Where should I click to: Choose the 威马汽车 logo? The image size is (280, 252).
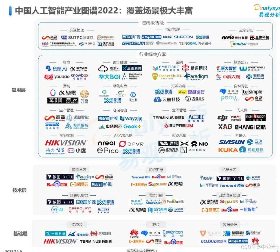coord(168,150)
